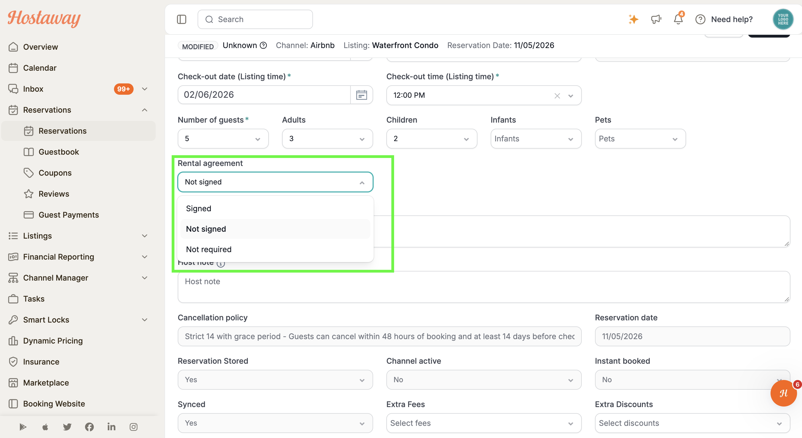Image resolution: width=802 pixels, height=438 pixels.
Task: Collapse the Reservations sidebar section
Action: coord(144,110)
